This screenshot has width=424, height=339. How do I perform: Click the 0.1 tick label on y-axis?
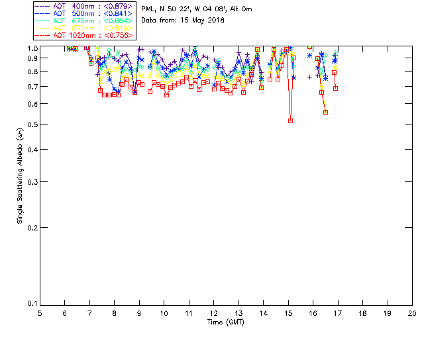pos(32,304)
